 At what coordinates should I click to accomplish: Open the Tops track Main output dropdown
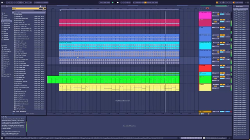pyautogui.click(x=216, y=28)
